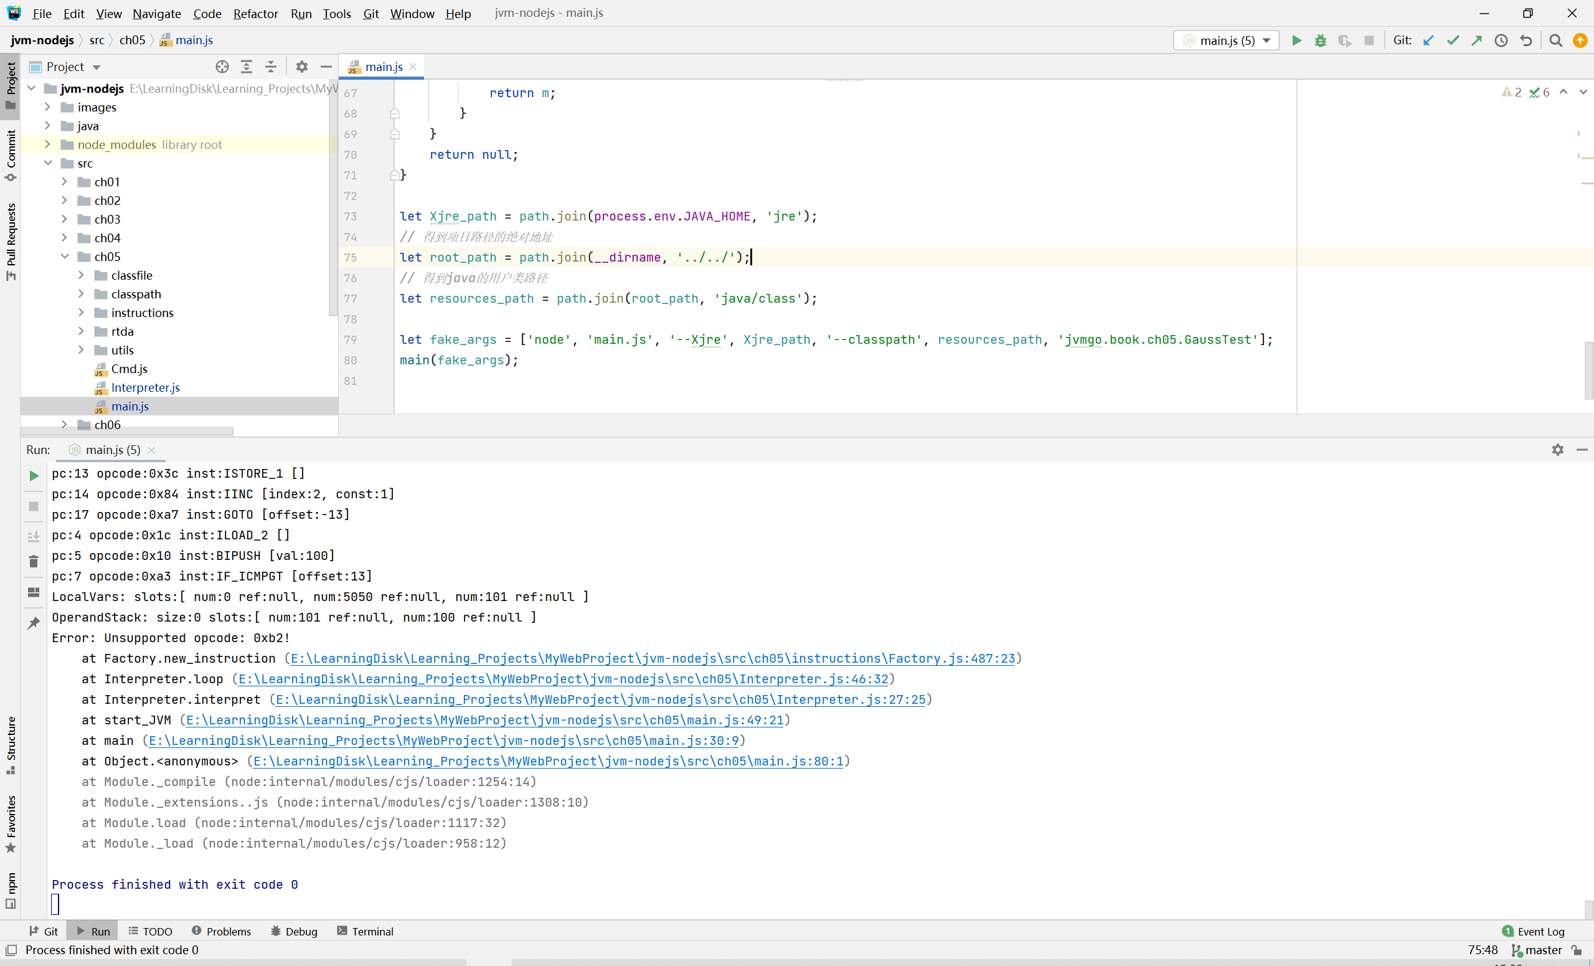Rerun the program from the Run panel

[x=34, y=476]
